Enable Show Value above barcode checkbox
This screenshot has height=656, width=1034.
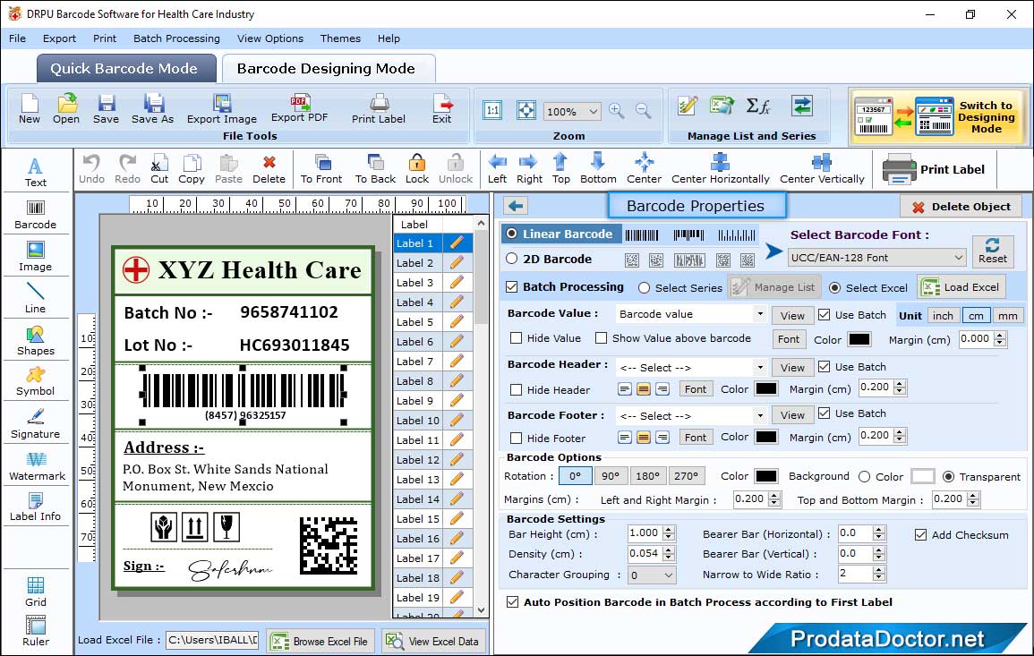[602, 338]
